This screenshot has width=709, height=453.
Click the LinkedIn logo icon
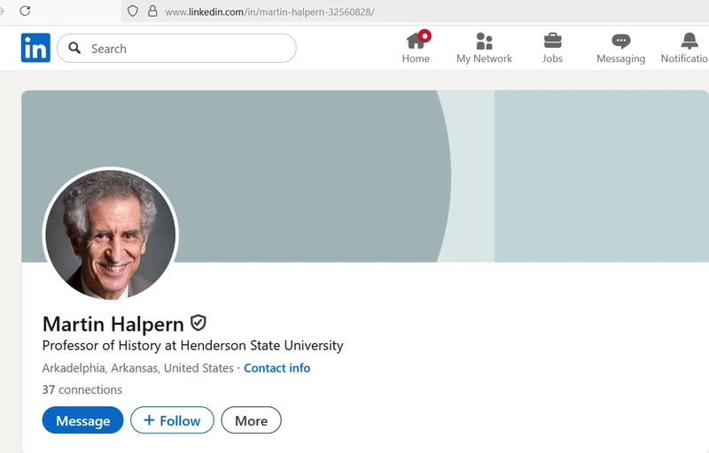coord(35,48)
